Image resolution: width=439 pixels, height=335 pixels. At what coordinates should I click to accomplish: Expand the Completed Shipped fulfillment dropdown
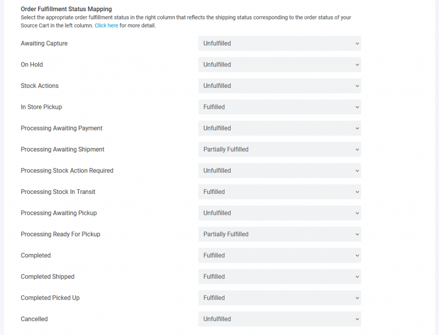pos(279,276)
